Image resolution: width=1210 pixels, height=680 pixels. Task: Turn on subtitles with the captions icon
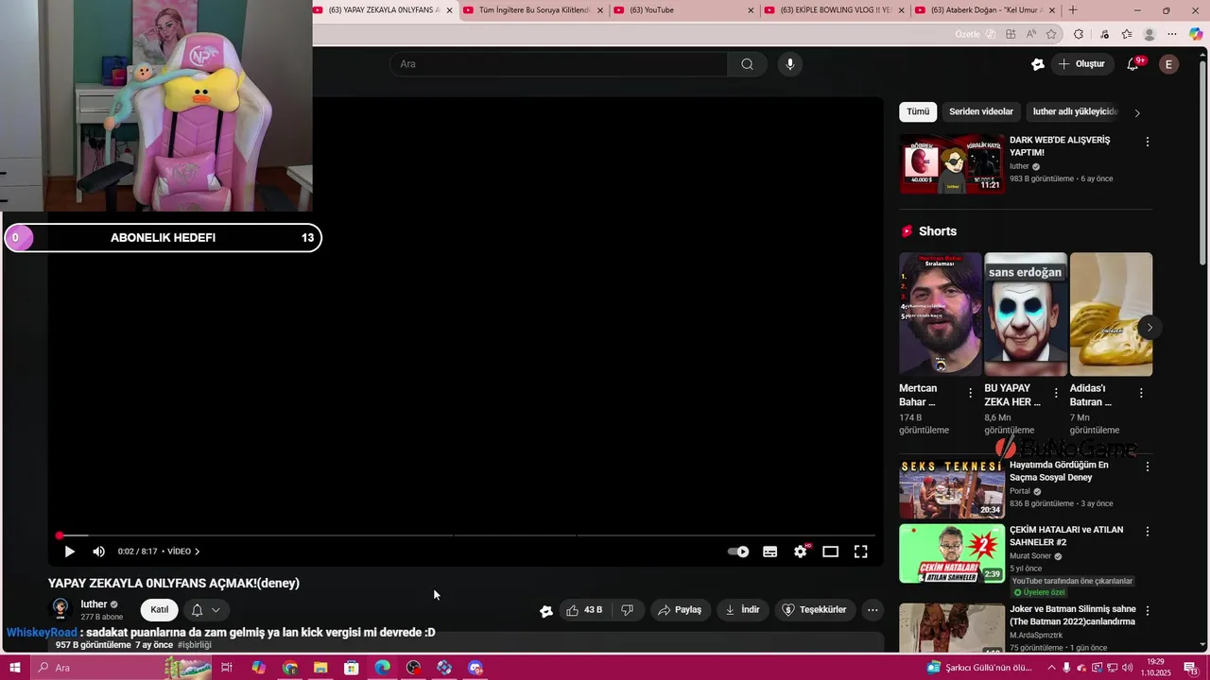point(770,552)
